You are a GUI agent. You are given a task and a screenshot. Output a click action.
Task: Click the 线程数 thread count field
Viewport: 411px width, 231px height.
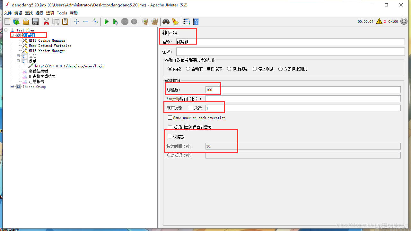tap(303, 90)
